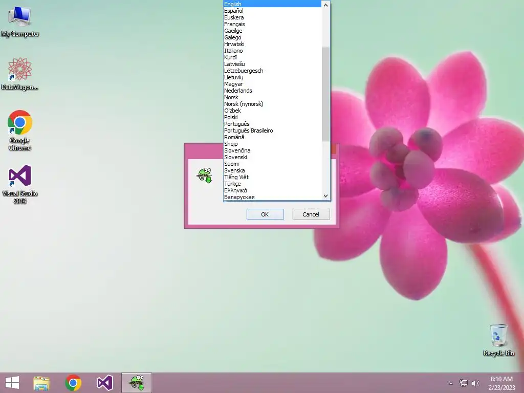Open Visual Studio from the taskbar
524x393 pixels.
pos(104,383)
